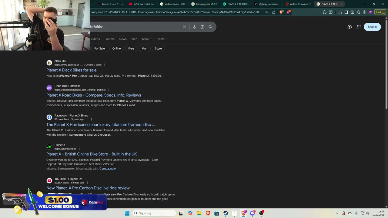This screenshot has height=218, width=388.
Task: Open Planet X Hurricane Facebook result
Action: tap(100, 124)
